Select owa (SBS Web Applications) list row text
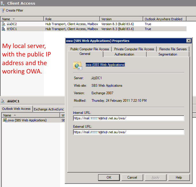The width and height of the screenshot is (196, 187). click(x=27, y=120)
